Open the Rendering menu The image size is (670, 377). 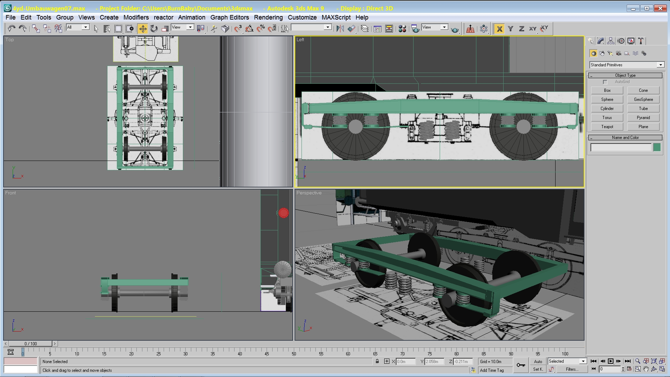[x=268, y=17]
